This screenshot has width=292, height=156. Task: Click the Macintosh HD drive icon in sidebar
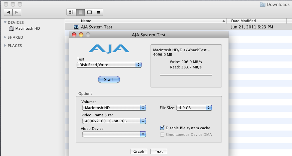(x=11, y=28)
